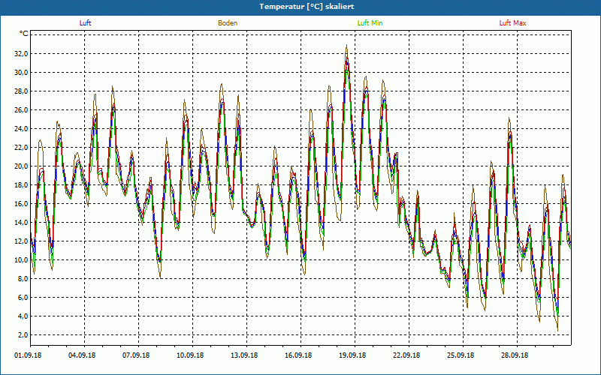The image size is (601, 375).
Task: Click the '8,0' y-axis value
Action: [x=23, y=278]
